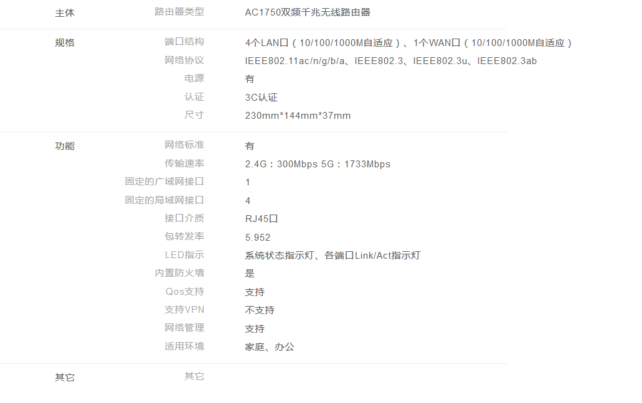642x403 pixels.
Task: Click the 2.4G：300Mbps 5G：1733Mbps value
Action: tap(318, 164)
